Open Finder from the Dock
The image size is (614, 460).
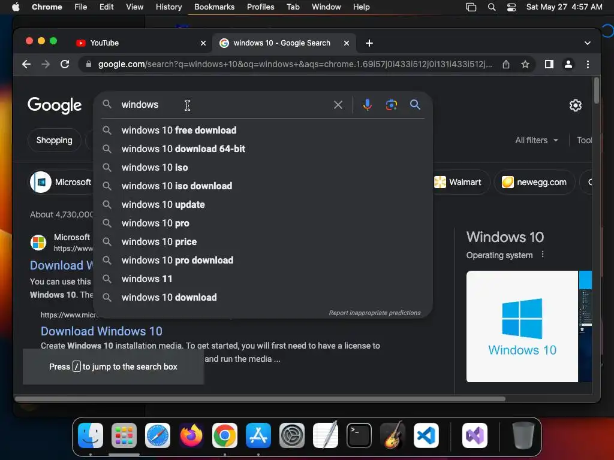point(91,435)
